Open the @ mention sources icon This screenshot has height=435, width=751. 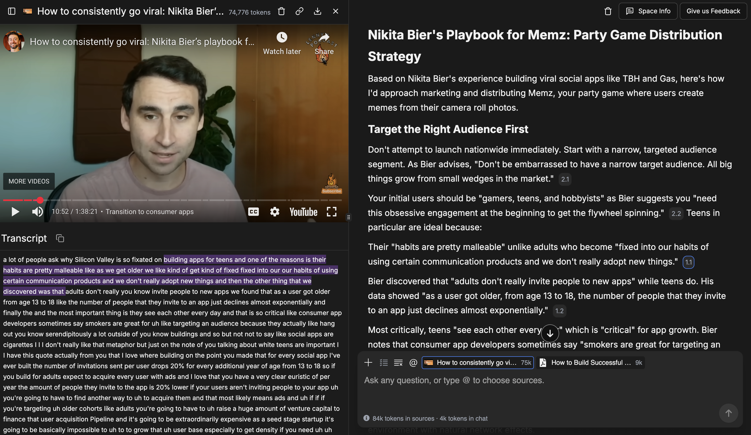point(413,363)
